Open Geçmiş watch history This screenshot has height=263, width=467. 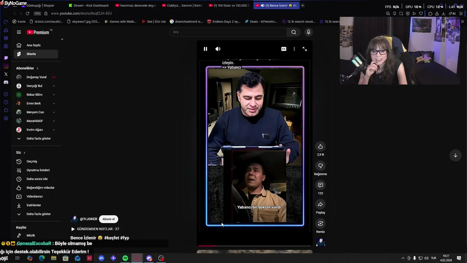click(36, 161)
